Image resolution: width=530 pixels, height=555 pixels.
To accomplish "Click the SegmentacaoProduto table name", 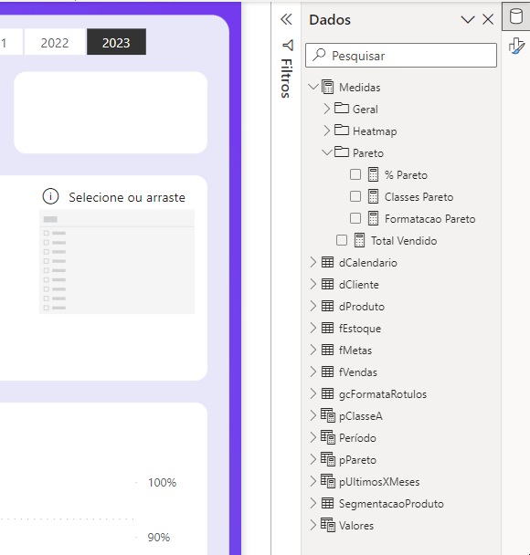I will pyautogui.click(x=391, y=504).
